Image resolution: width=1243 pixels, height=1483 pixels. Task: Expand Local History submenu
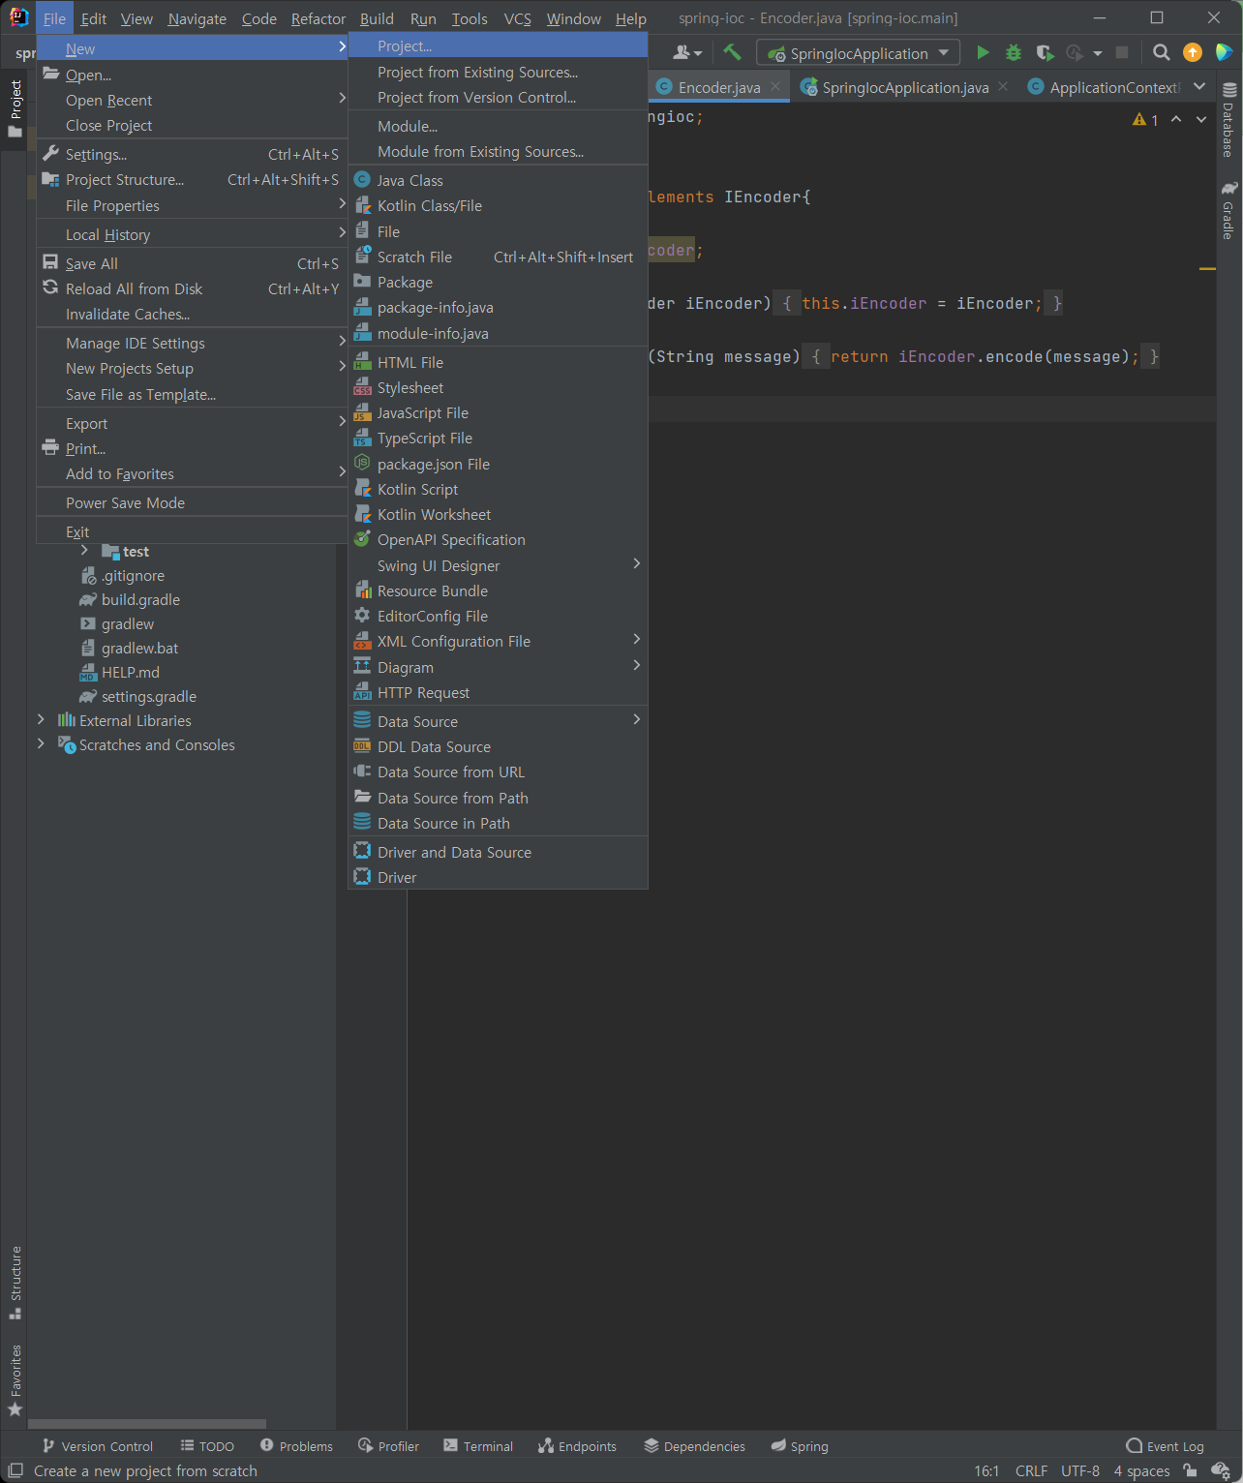click(192, 234)
